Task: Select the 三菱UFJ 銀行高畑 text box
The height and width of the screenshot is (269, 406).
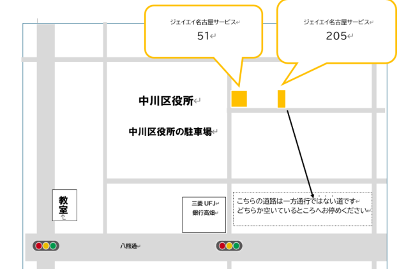Action: 204,215
